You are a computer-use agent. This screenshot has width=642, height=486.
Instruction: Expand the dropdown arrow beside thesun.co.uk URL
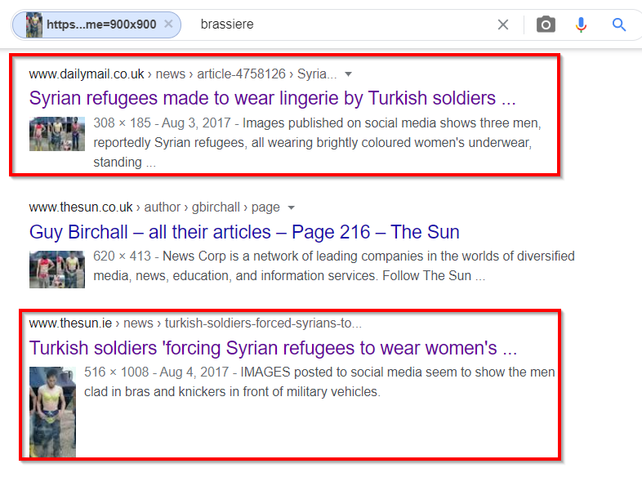pyautogui.click(x=291, y=207)
